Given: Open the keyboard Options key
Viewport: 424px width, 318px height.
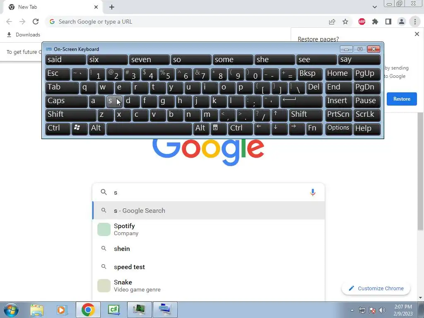Looking at the screenshot, I should tap(339, 128).
